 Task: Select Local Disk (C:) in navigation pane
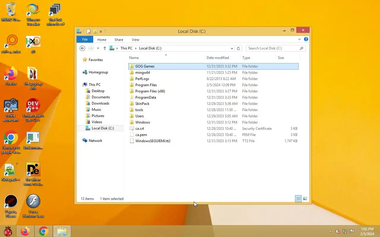click(x=100, y=128)
